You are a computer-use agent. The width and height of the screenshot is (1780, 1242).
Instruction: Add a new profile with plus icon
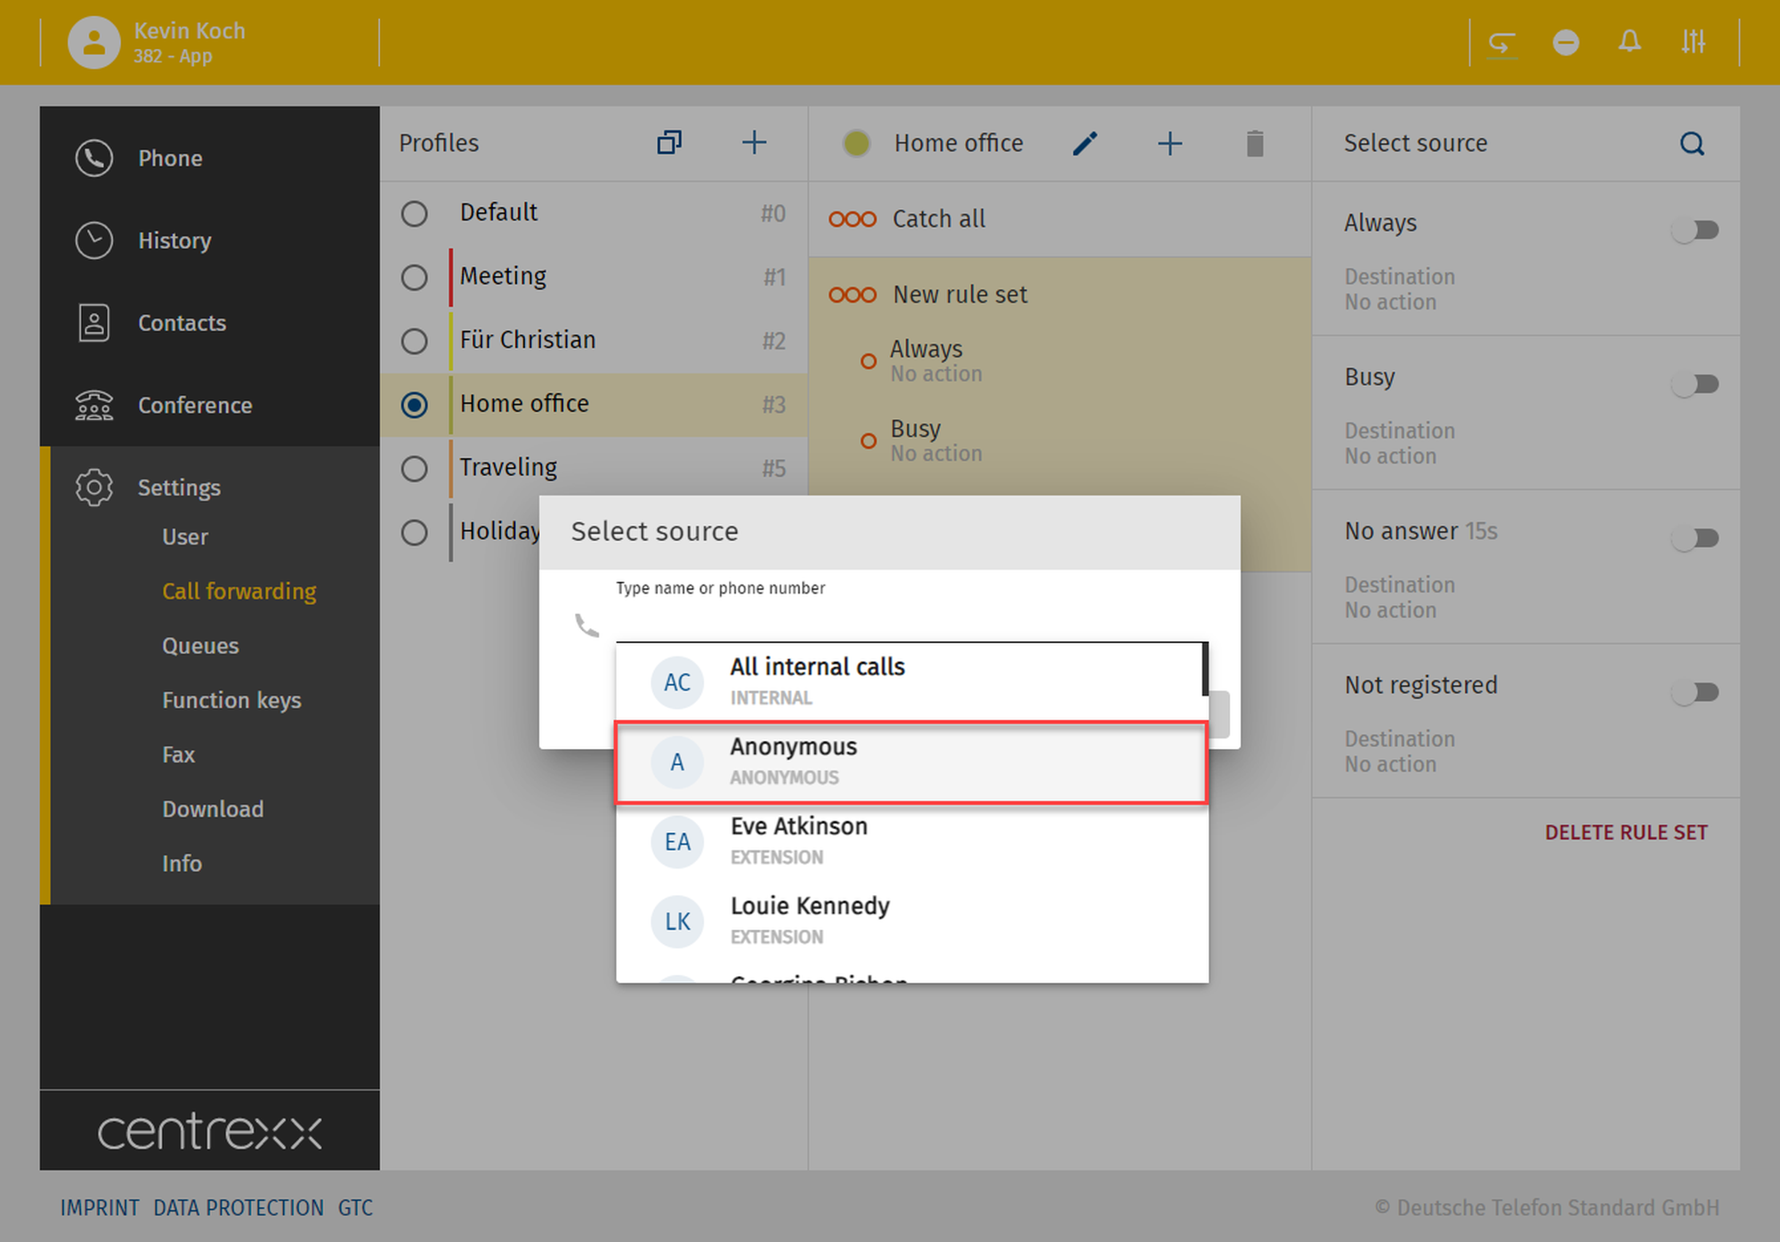tap(754, 142)
